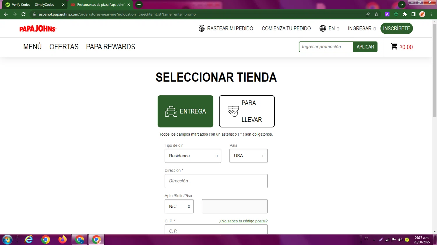Click the ES language indicator in taskbar
Screen dimensions: 437x245
pos(366,239)
